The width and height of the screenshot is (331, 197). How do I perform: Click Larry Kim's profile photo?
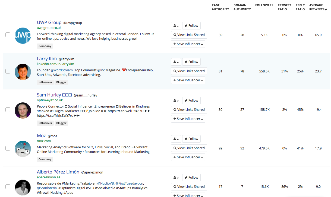click(x=23, y=72)
